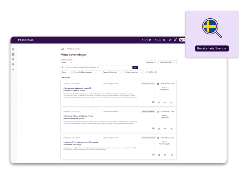The width and height of the screenshot is (249, 174).
Task: Open the settings gear in left sidebar
Action: 13,64
